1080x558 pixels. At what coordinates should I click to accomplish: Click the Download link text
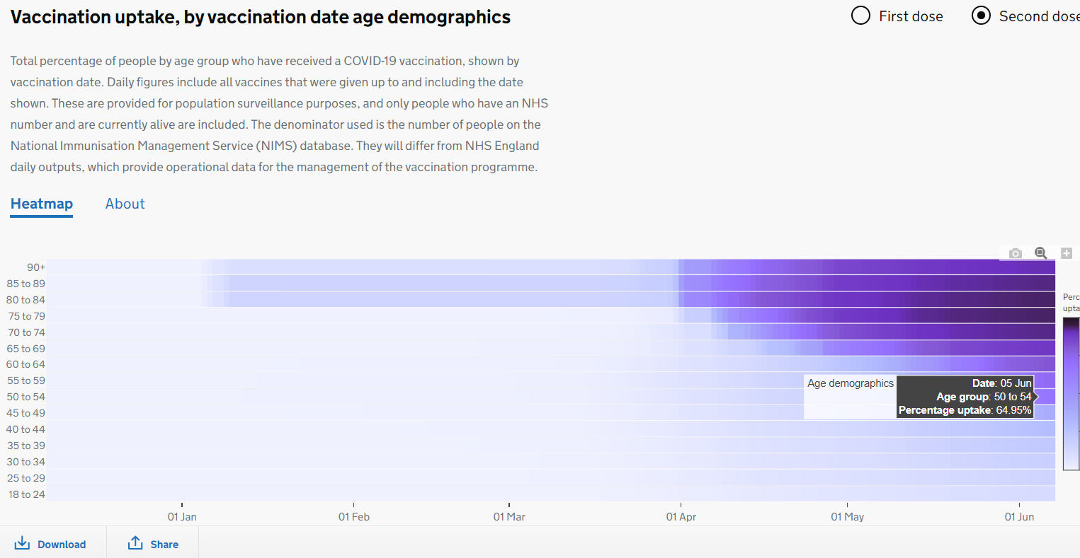62,545
